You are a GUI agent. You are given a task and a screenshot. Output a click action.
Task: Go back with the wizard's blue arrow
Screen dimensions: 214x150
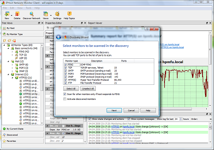click(x=59, y=37)
